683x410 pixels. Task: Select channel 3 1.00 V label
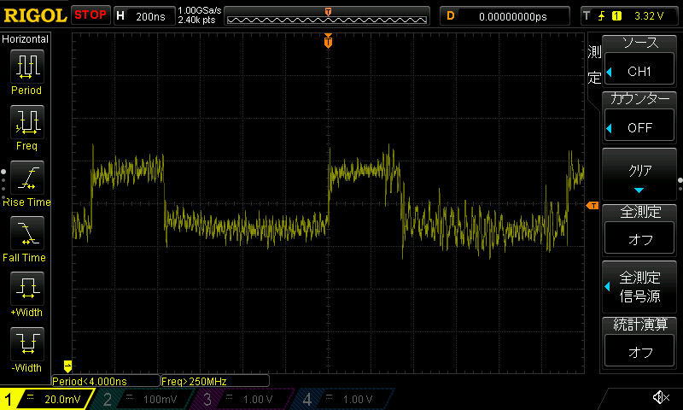pyautogui.click(x=258, y=399)
